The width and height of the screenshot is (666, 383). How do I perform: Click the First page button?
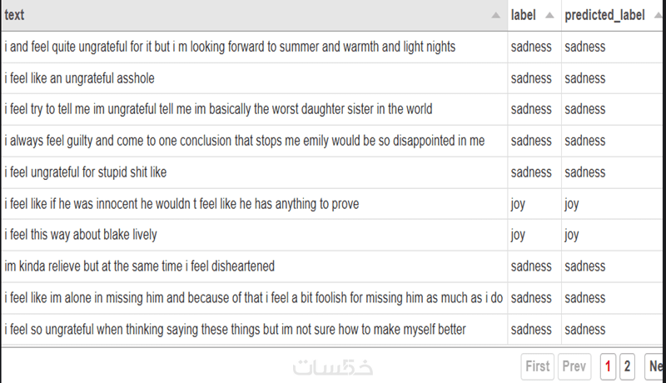537,366
